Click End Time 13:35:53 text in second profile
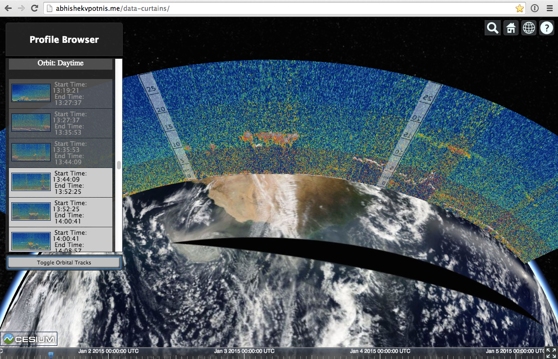This screenshot has width=558, height=359. pos(68,129)
